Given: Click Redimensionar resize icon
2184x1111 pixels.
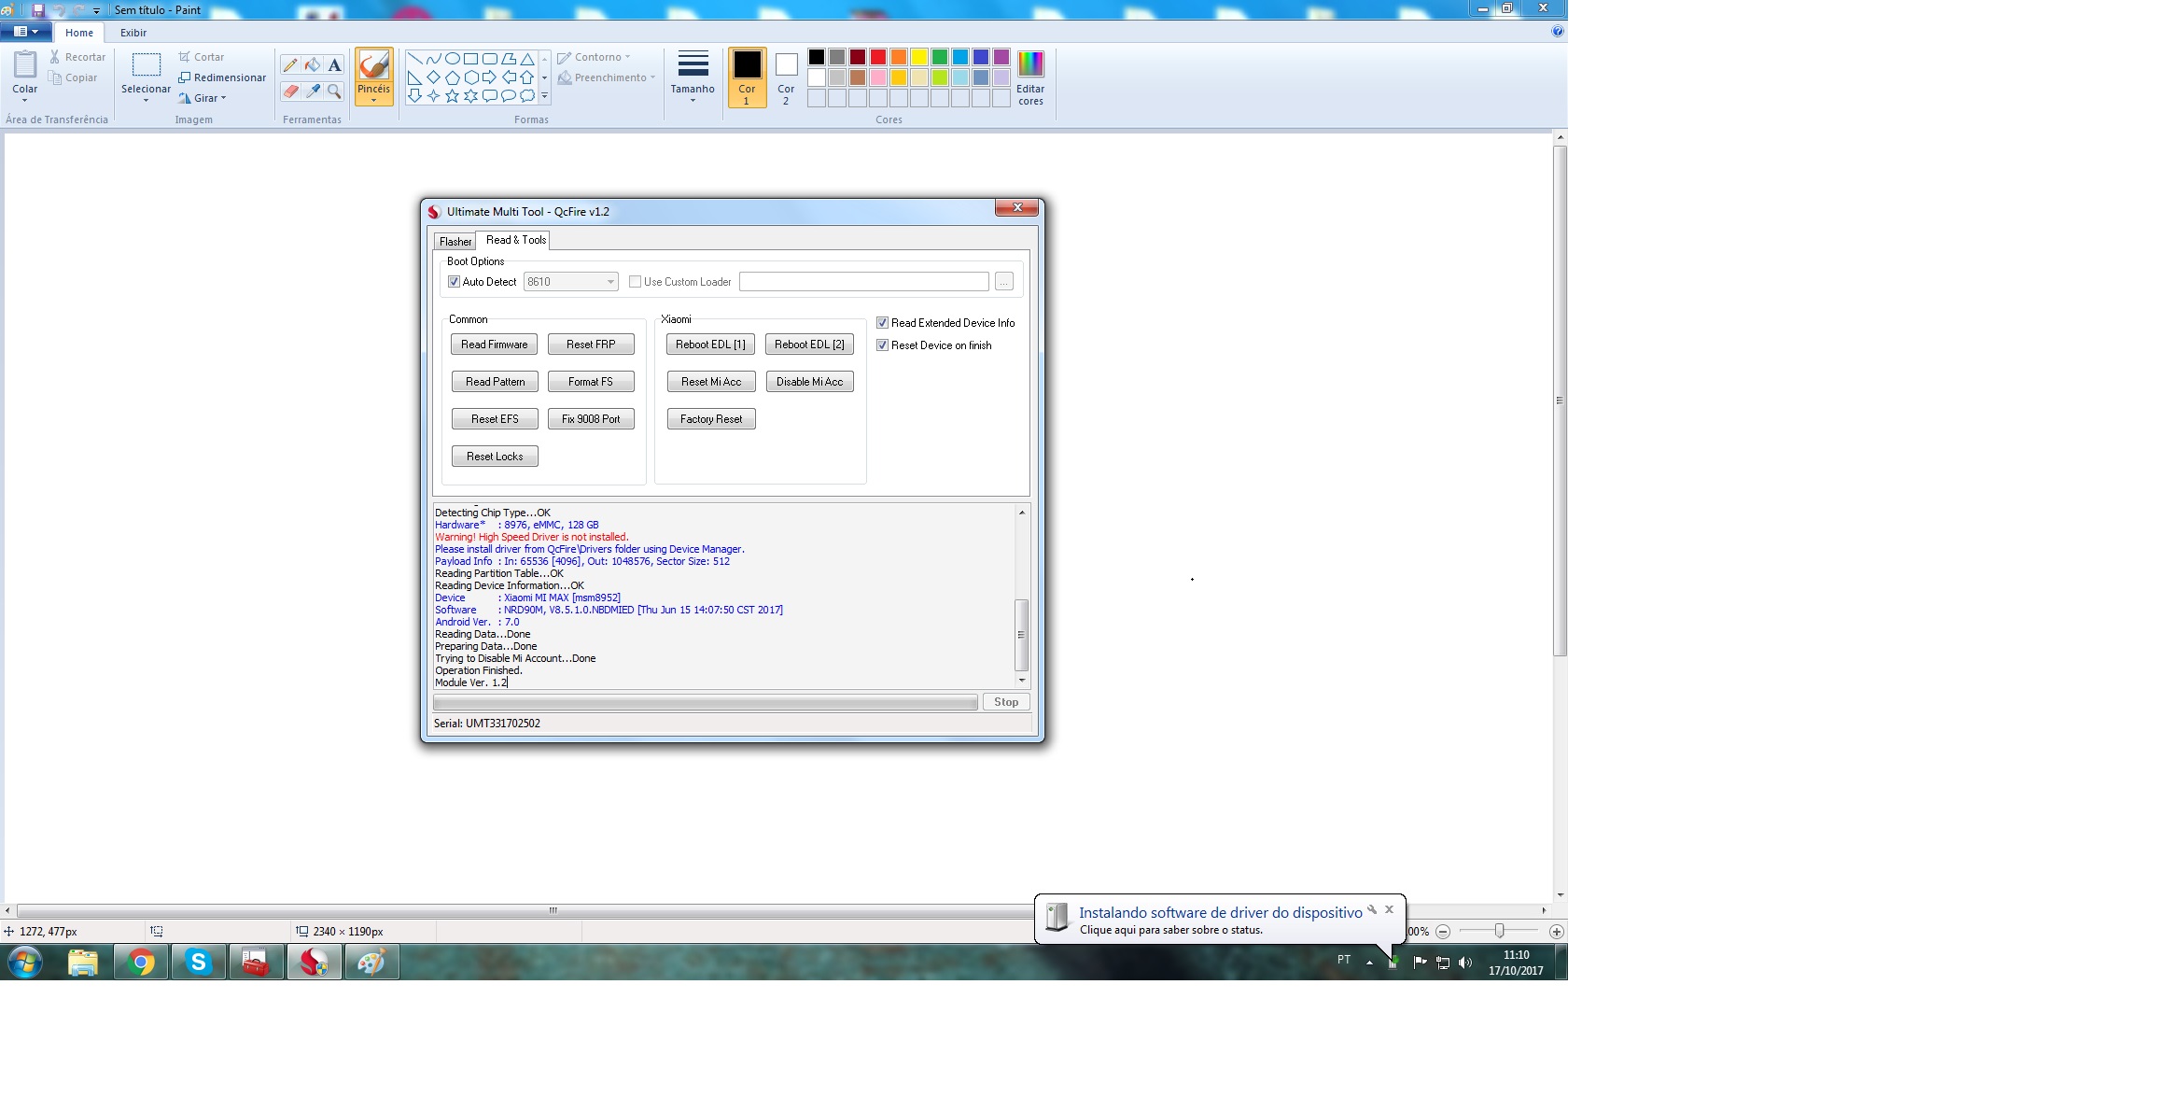Looking at the screenshot, I should 185,77.
